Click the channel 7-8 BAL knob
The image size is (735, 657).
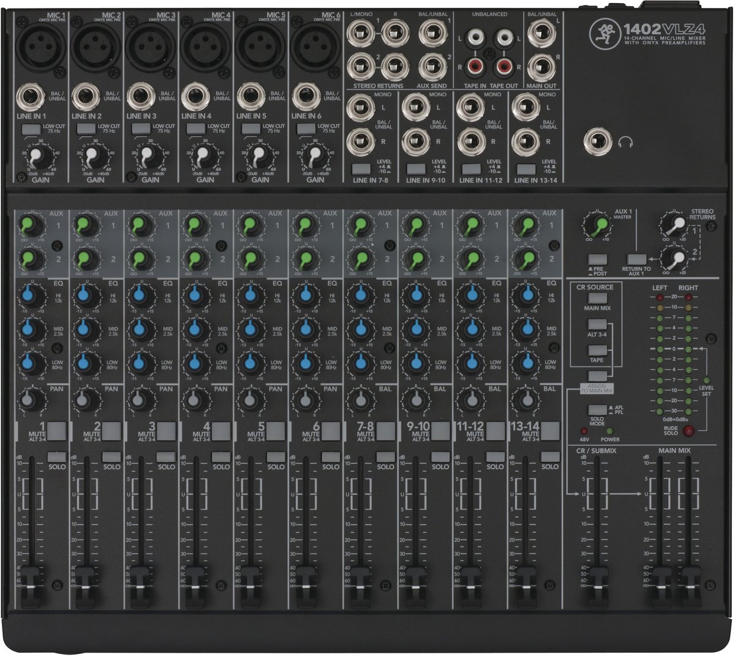pos(359,401)
